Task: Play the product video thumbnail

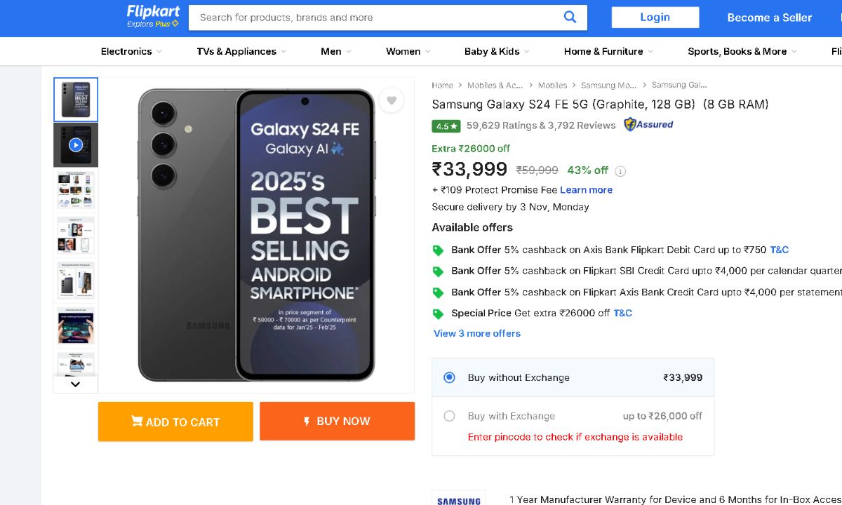Action: coord(76,145)
